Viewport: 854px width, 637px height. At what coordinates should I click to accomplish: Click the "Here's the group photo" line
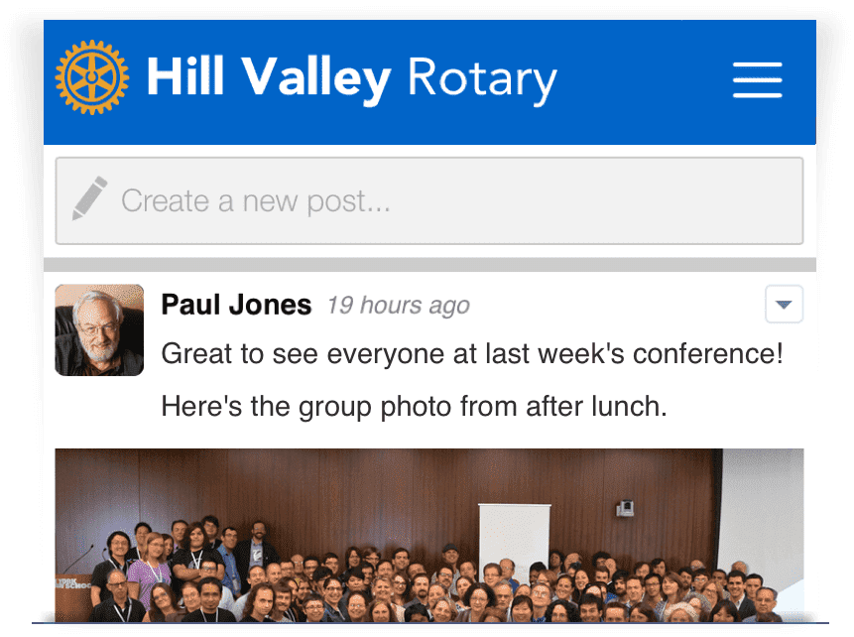[x=413, y=406]
